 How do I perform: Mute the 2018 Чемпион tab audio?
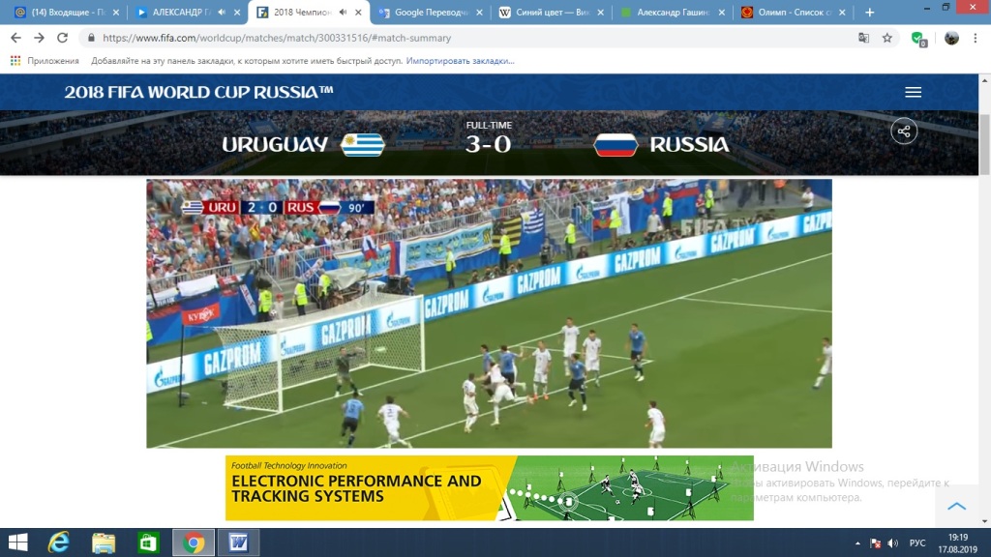(x=343, y=12)
